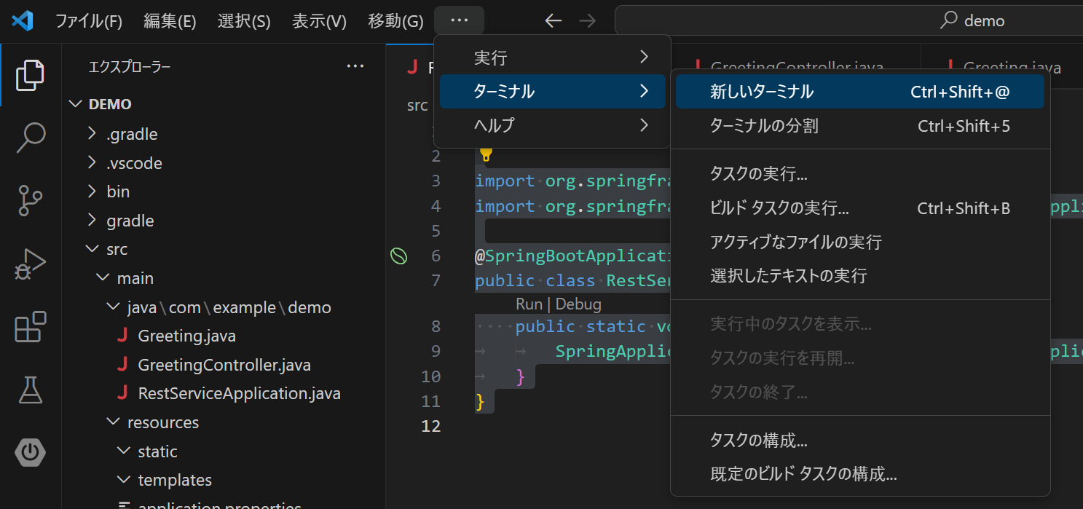1083x509 pixels.
Task: Open the Run and Debug view
Action: coord(30,264)
